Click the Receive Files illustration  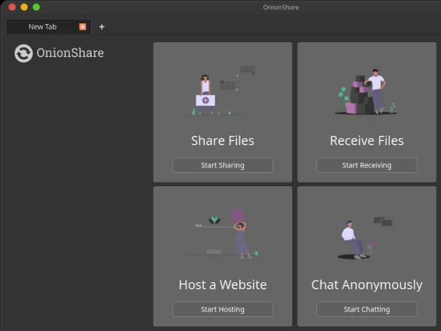coord(366,91)
